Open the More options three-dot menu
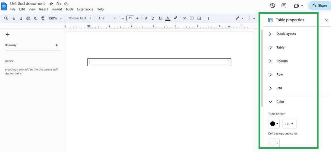 208,18
